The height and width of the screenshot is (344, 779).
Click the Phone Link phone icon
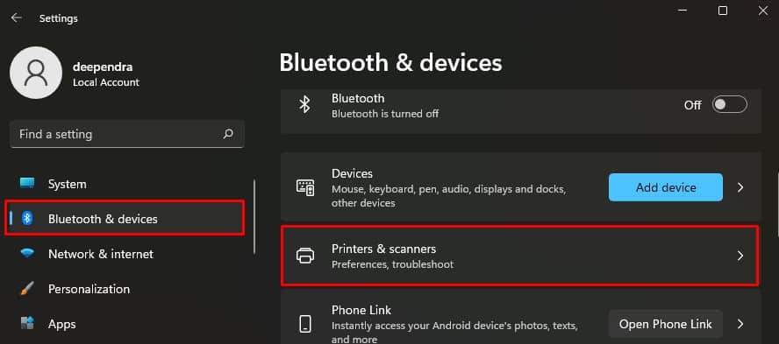click(x=305, y=324)
